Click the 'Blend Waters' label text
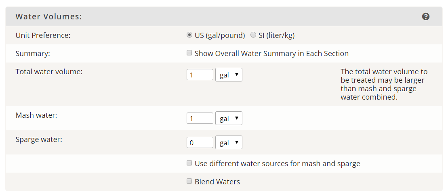 (x=217, y=182)
